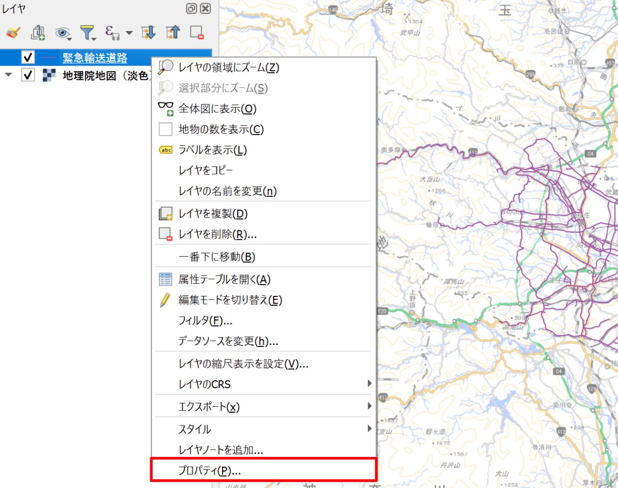Select プロパティ(P)... from context menu

(263, 470)
